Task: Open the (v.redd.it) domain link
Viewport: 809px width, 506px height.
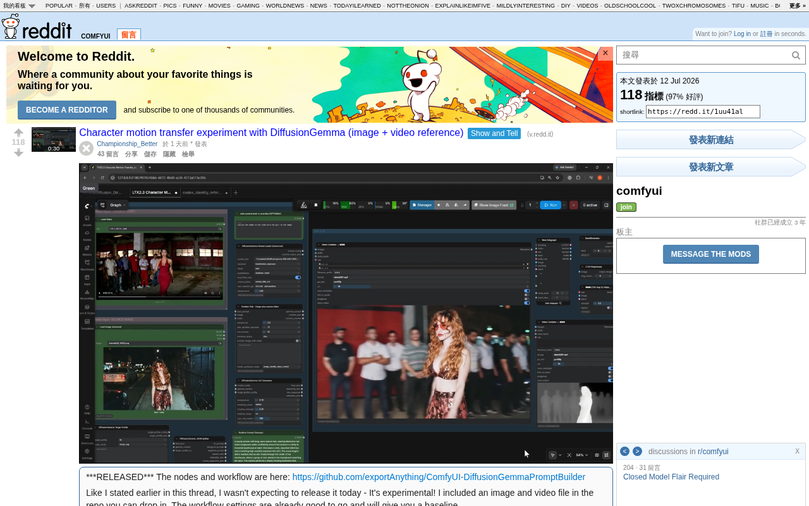Action: (540, 134)
